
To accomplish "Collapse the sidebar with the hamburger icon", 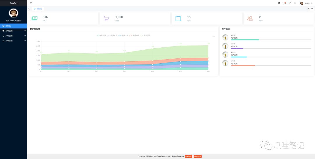I will pos(31,3).
